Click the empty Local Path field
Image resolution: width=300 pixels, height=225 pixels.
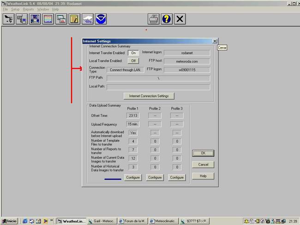click(158, 87)
